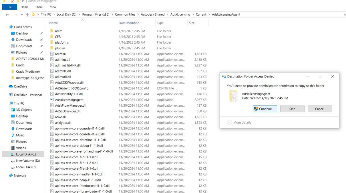Select the 3D Objects folder icon
Image resolution: width=346 pixels, height=193 pixels.
pos(13,110)
